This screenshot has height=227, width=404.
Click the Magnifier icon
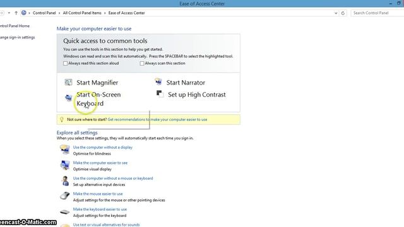[68, 83]
